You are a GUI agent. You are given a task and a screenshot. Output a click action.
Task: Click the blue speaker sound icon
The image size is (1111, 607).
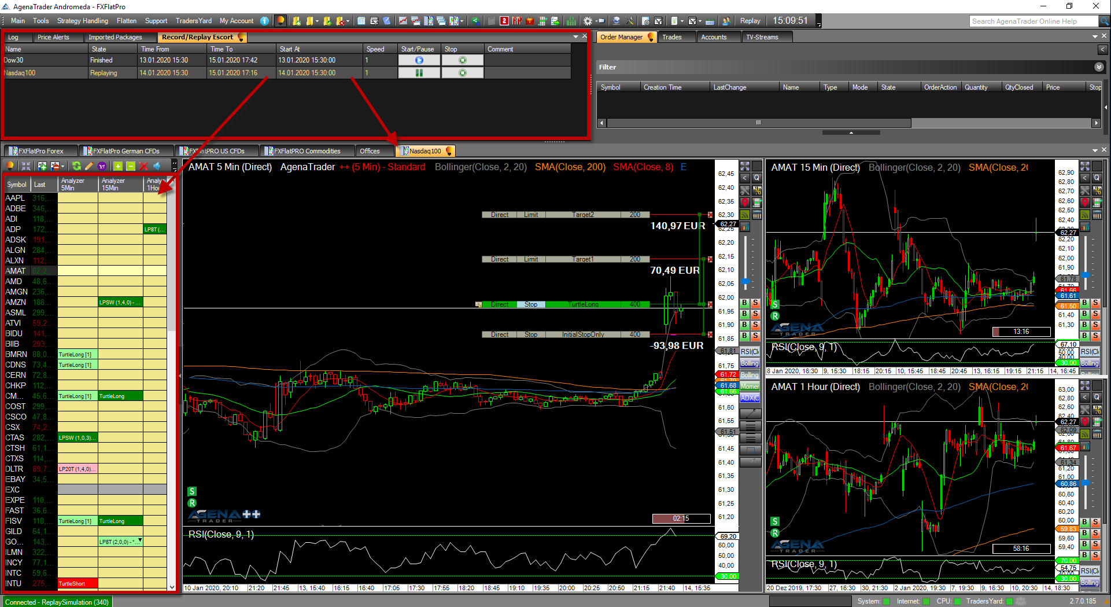point(157,166)
